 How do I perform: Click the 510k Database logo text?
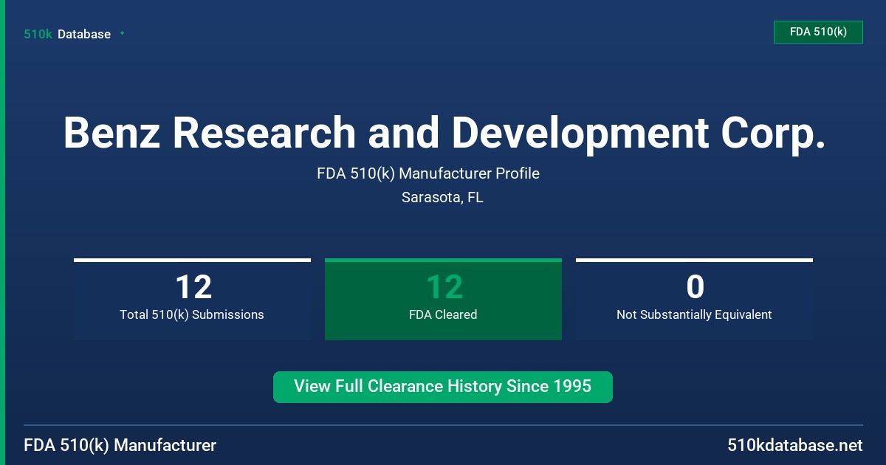(67, 34)
